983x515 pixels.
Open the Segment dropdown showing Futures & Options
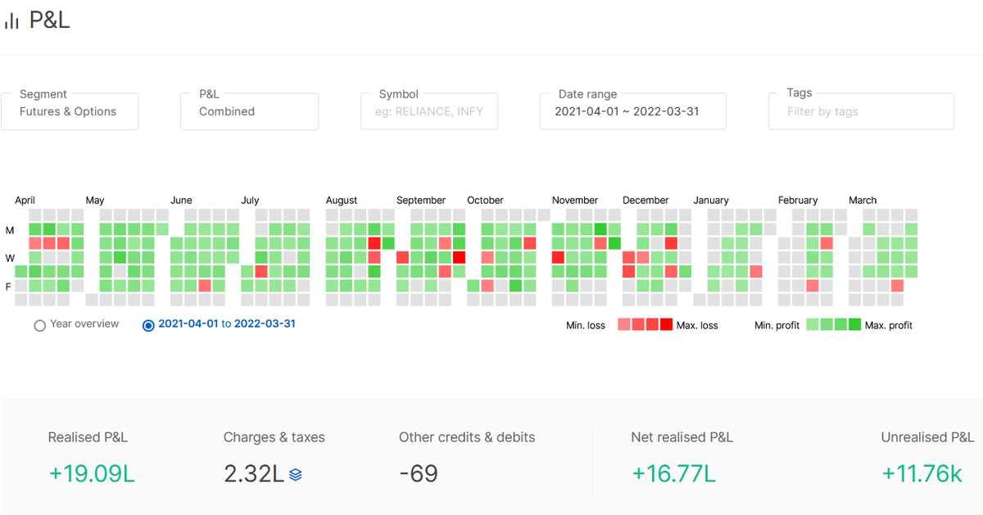point(70,111)
